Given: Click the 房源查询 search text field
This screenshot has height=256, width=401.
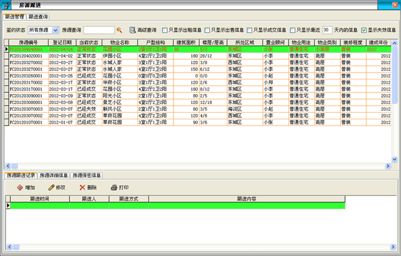Looking at the screenshot, I should 99,30.
